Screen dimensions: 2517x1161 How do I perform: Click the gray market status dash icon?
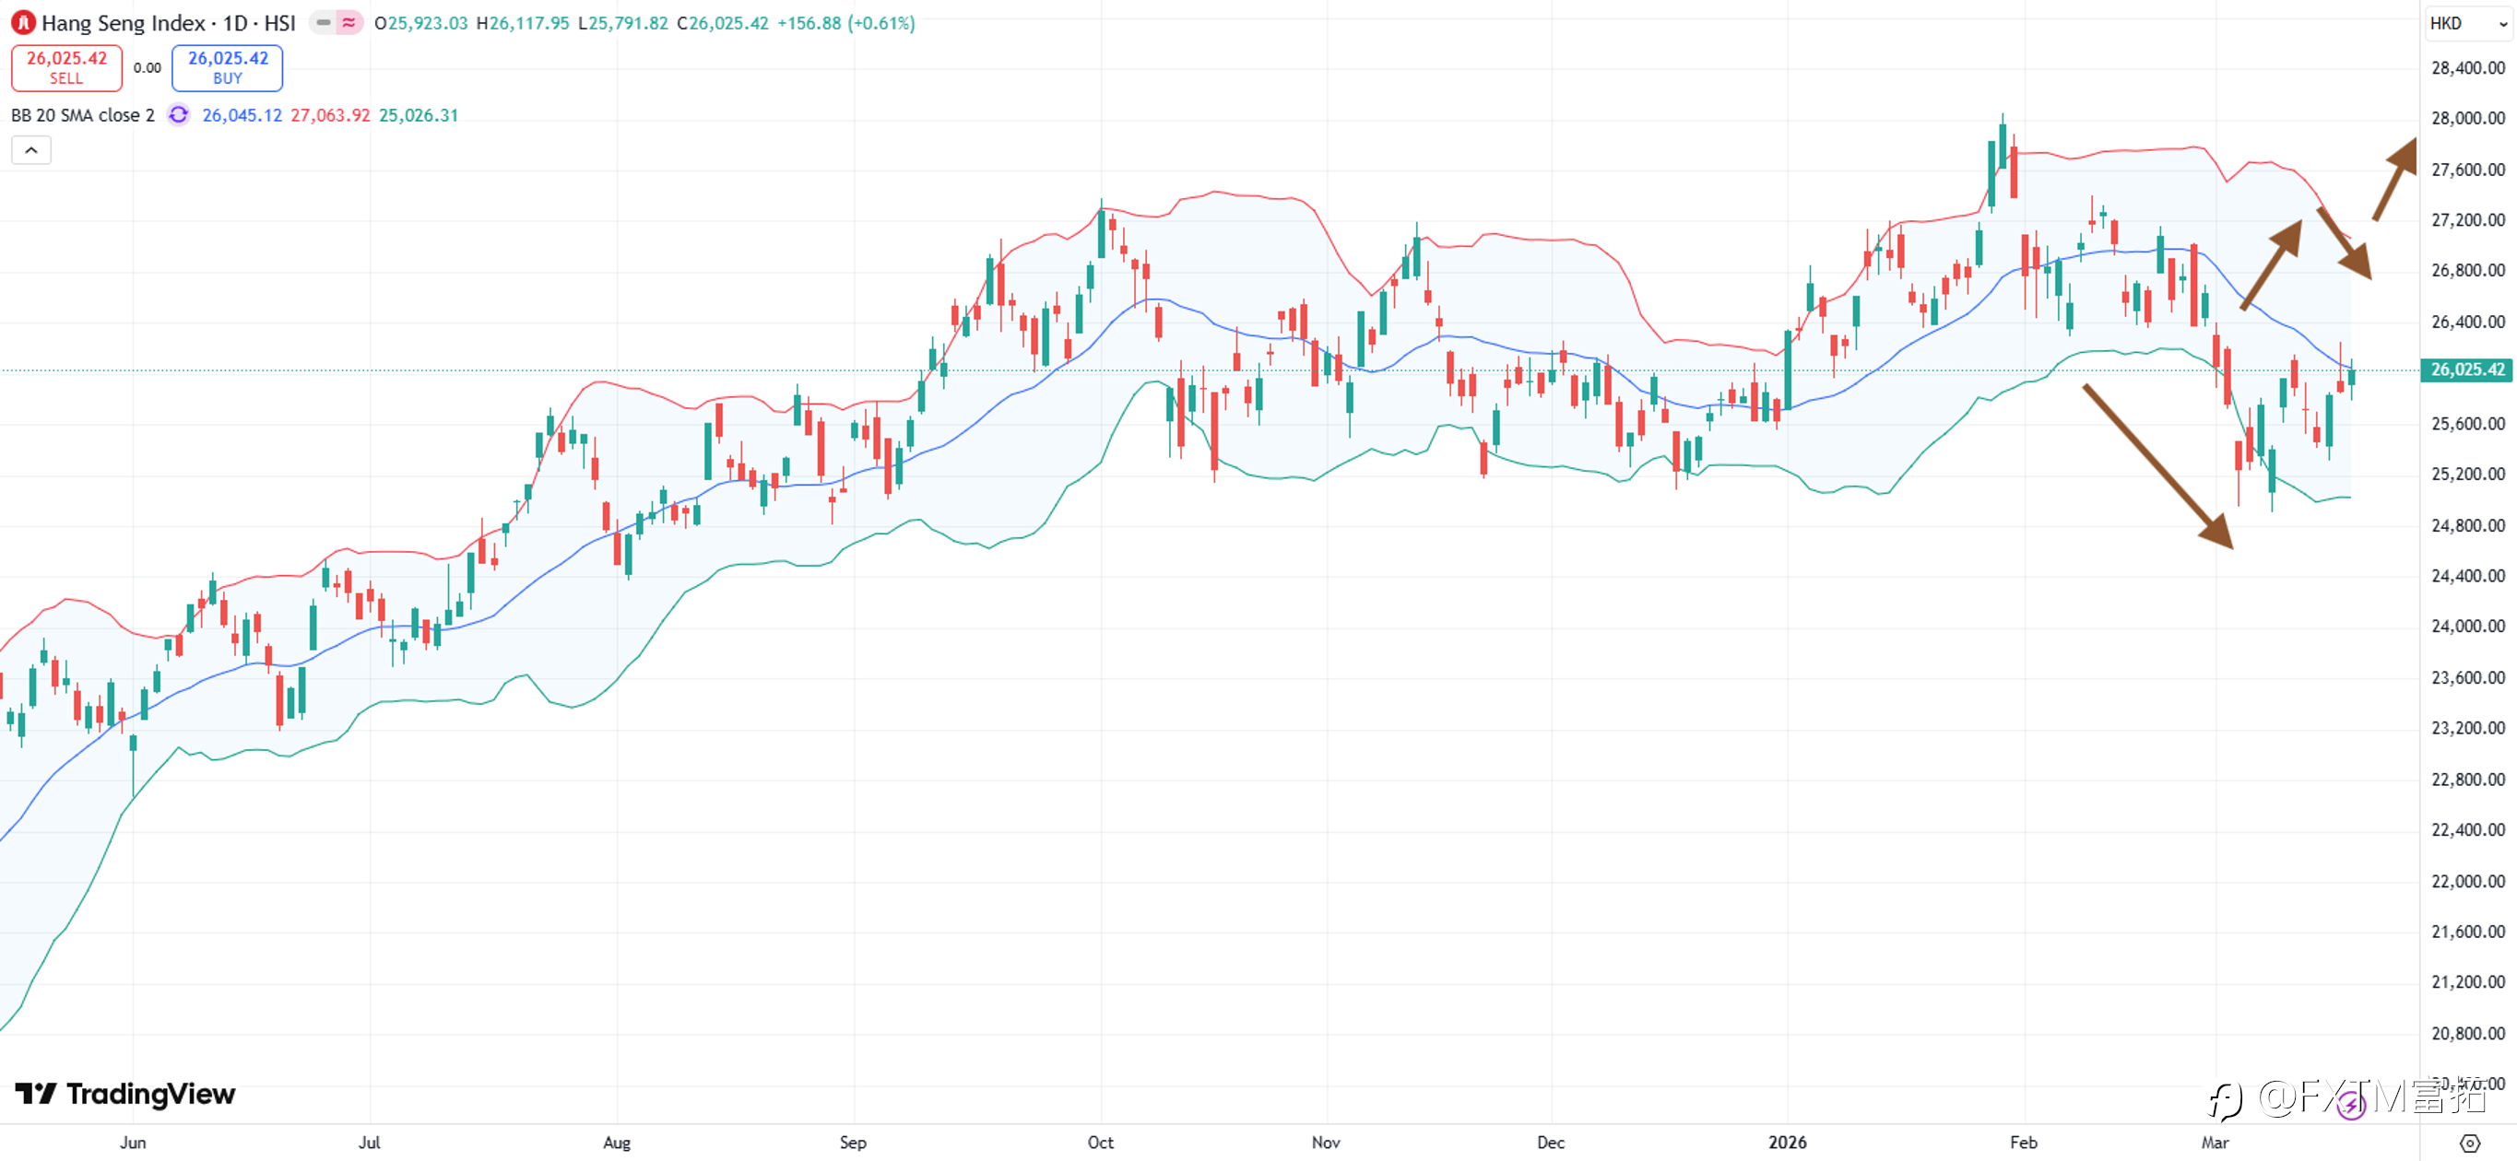[x=324, y=22]
